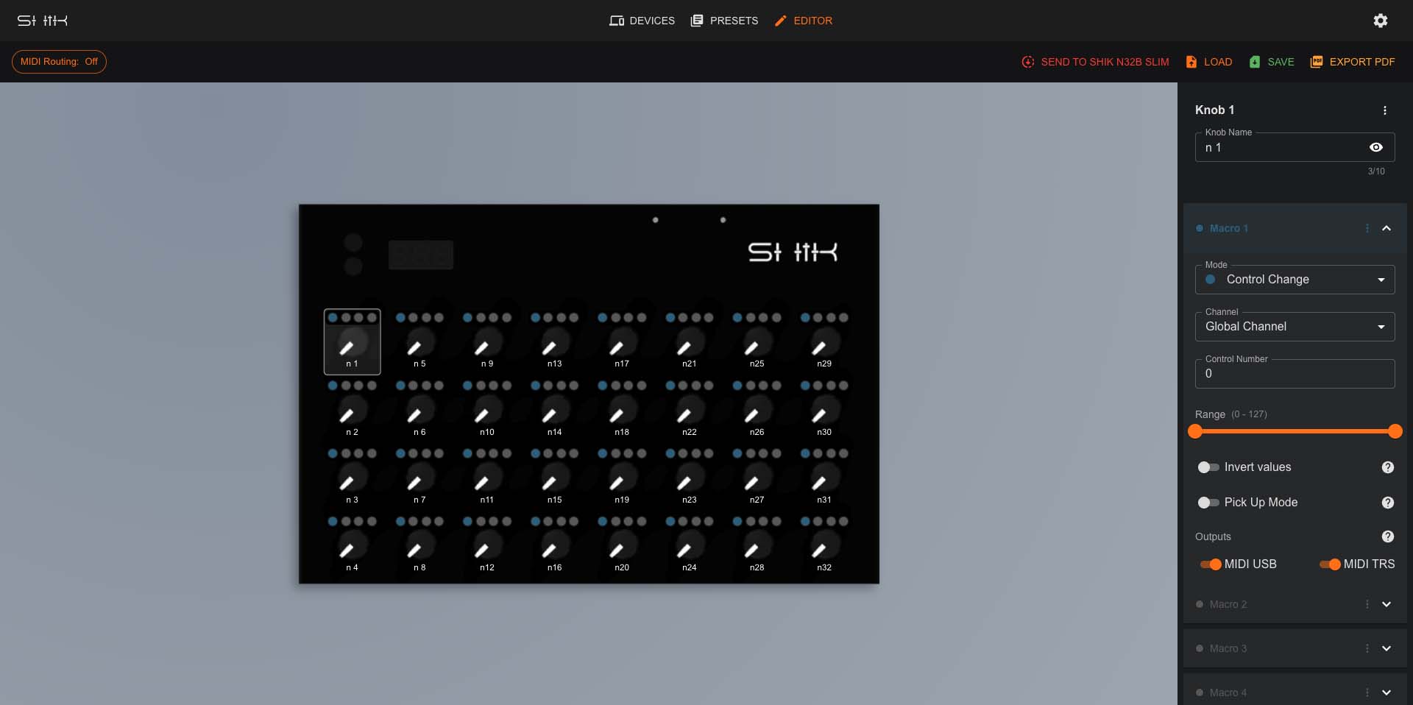The image size is (1413, 705).
Task: Click the SHIK logo icon
Action: 43,21
